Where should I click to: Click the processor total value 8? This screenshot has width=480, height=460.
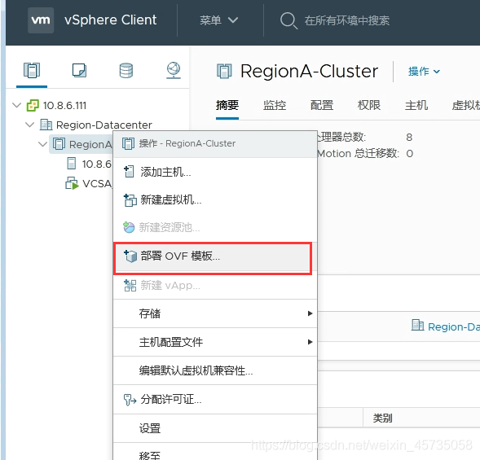(409, 138)
